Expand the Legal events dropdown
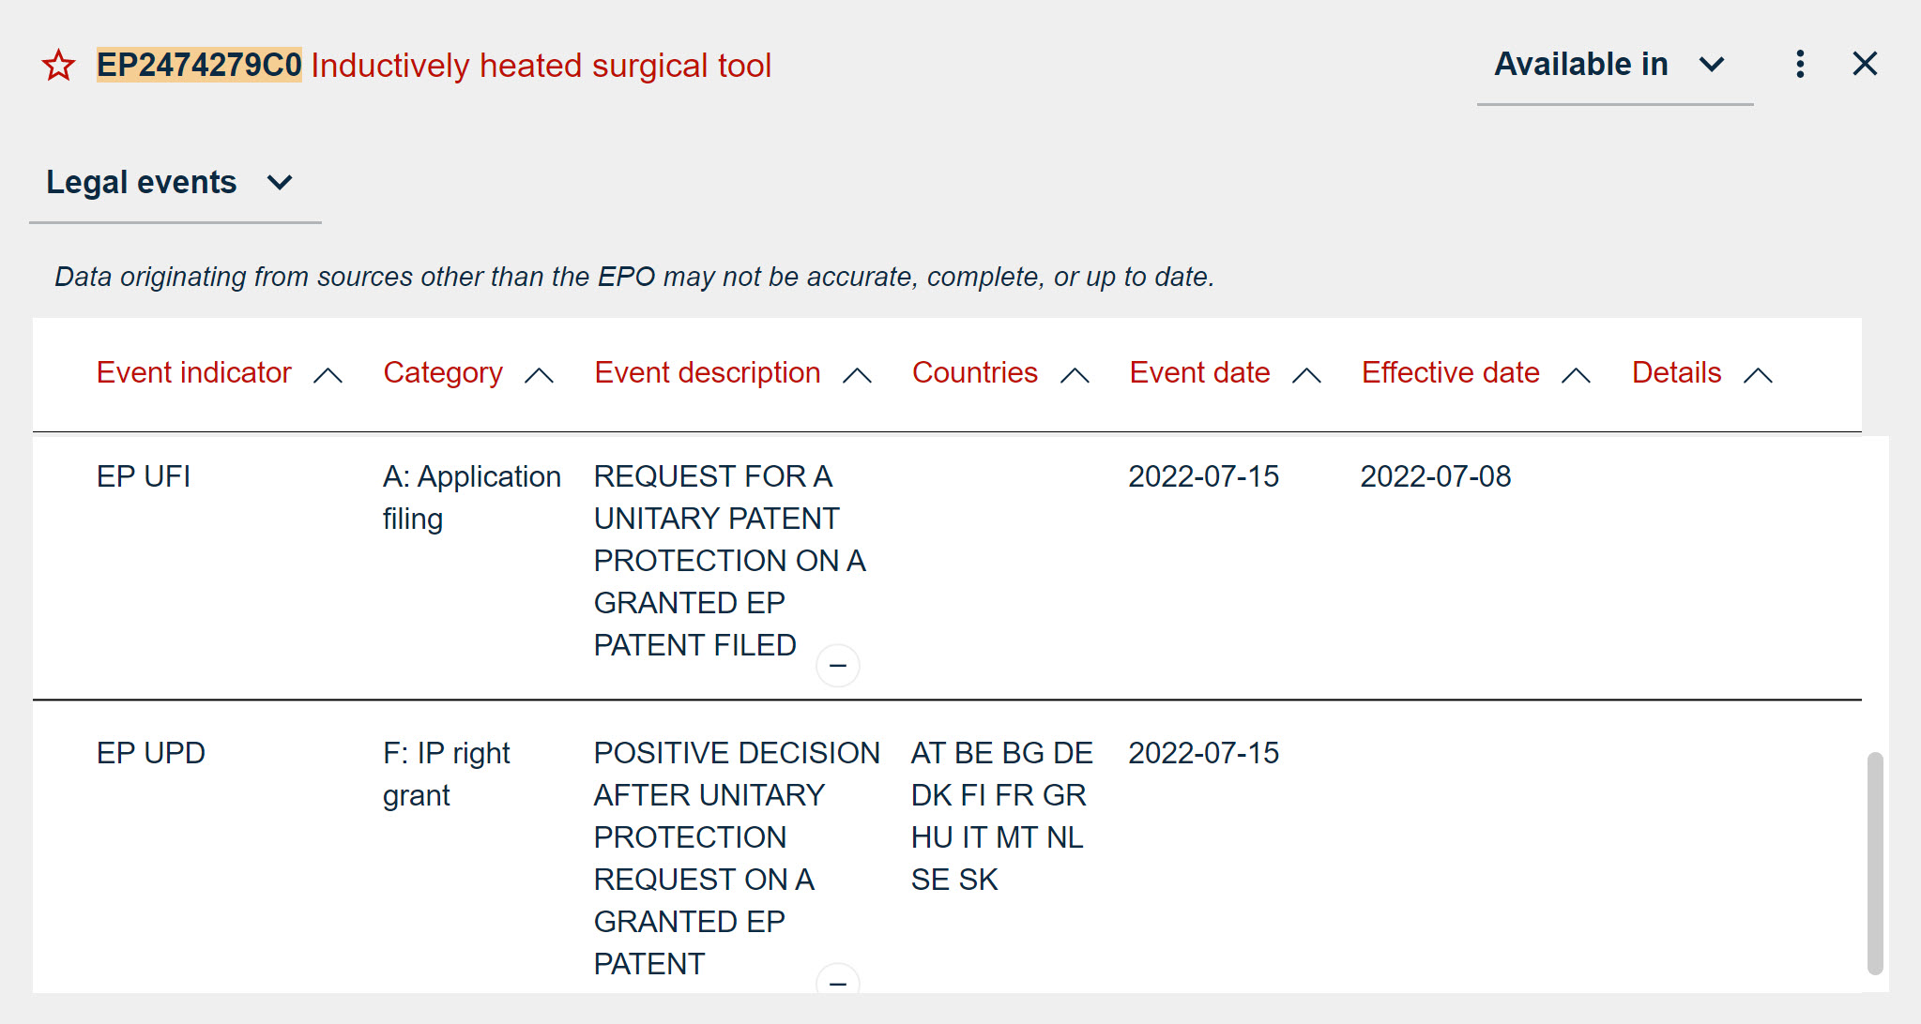Viewport: 1921px width, 1024px height. point(171,182)
